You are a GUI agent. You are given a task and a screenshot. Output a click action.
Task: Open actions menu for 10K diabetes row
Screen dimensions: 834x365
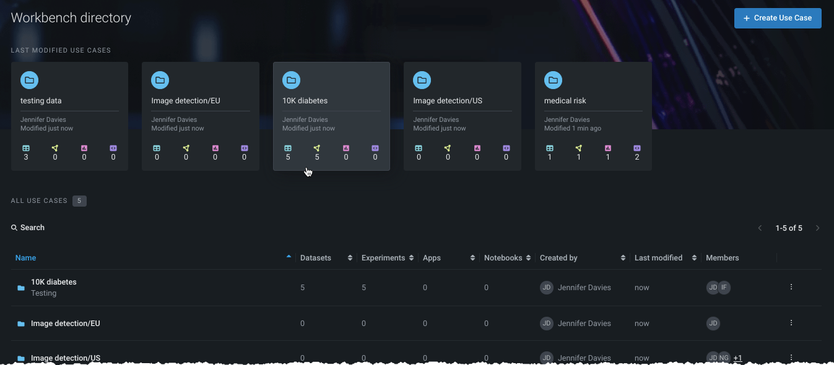[791, 287]
